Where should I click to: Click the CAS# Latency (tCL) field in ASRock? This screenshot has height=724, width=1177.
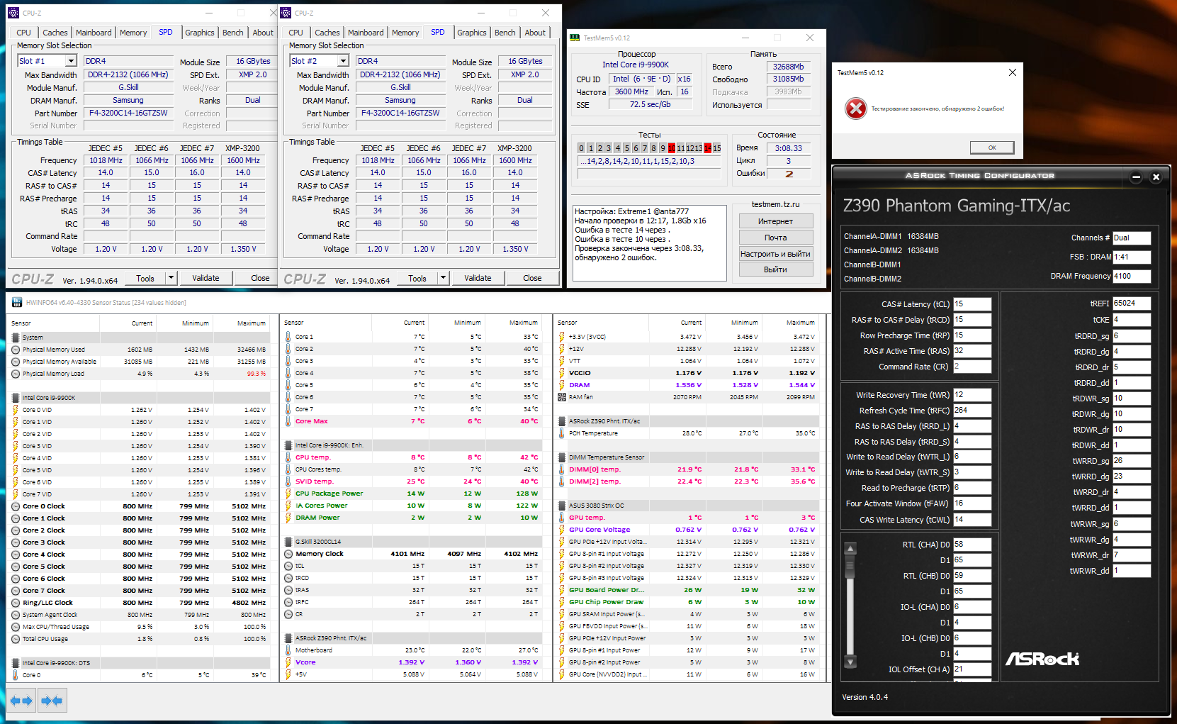pos(972,304)
